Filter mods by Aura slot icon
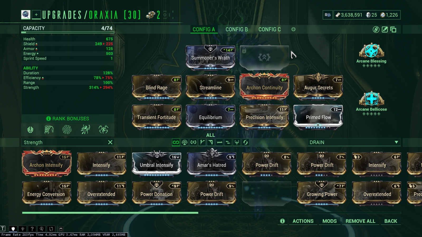 point(185,142)
